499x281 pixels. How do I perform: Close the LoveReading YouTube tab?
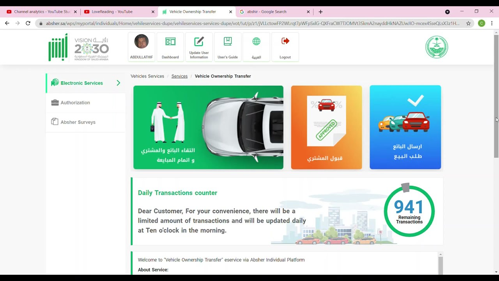(153, 12)
